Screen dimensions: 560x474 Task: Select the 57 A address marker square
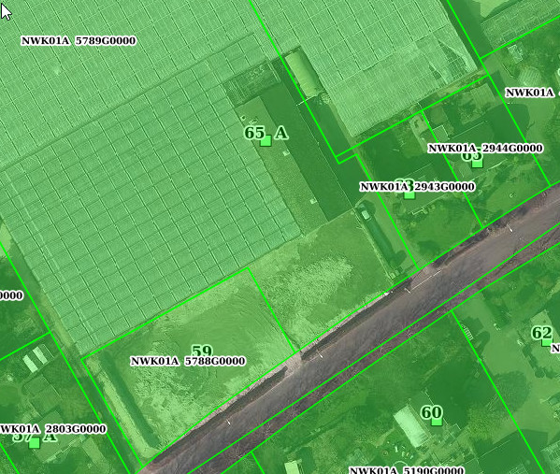tap(35, 443)
